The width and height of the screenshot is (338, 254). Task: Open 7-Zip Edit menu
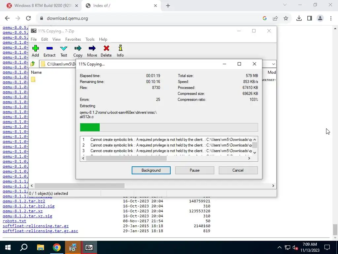coord(45,39)
